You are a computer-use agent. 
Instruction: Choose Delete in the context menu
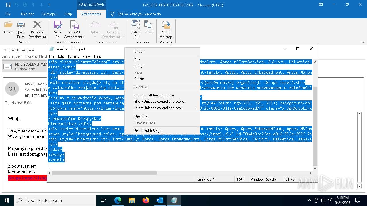tap(162, 79)
